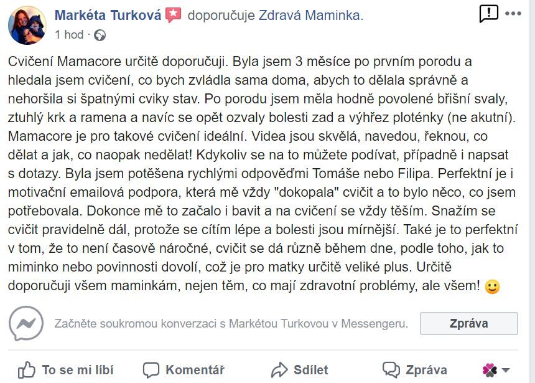Click the Komentář speech bubble icon
The height and width of the screenshot is (383, 535).
(x=151, y=370)
